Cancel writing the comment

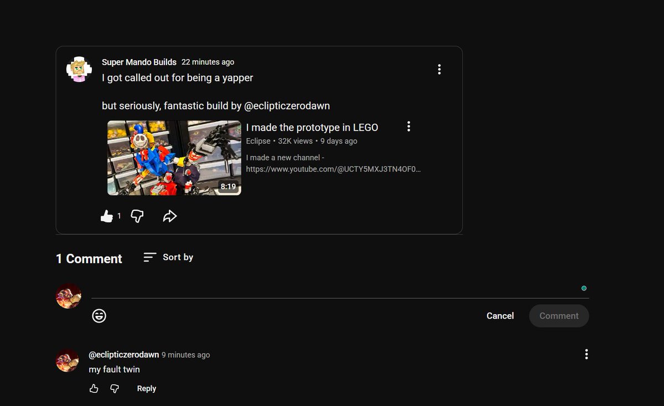point(500,316)
